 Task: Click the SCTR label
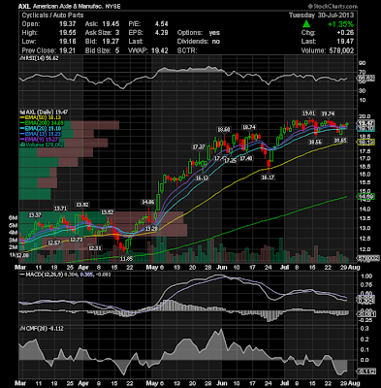tap(187, 50)
